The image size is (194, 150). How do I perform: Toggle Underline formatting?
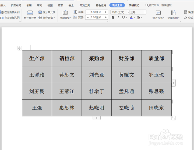pyautogui.click(x=123, y=18)
